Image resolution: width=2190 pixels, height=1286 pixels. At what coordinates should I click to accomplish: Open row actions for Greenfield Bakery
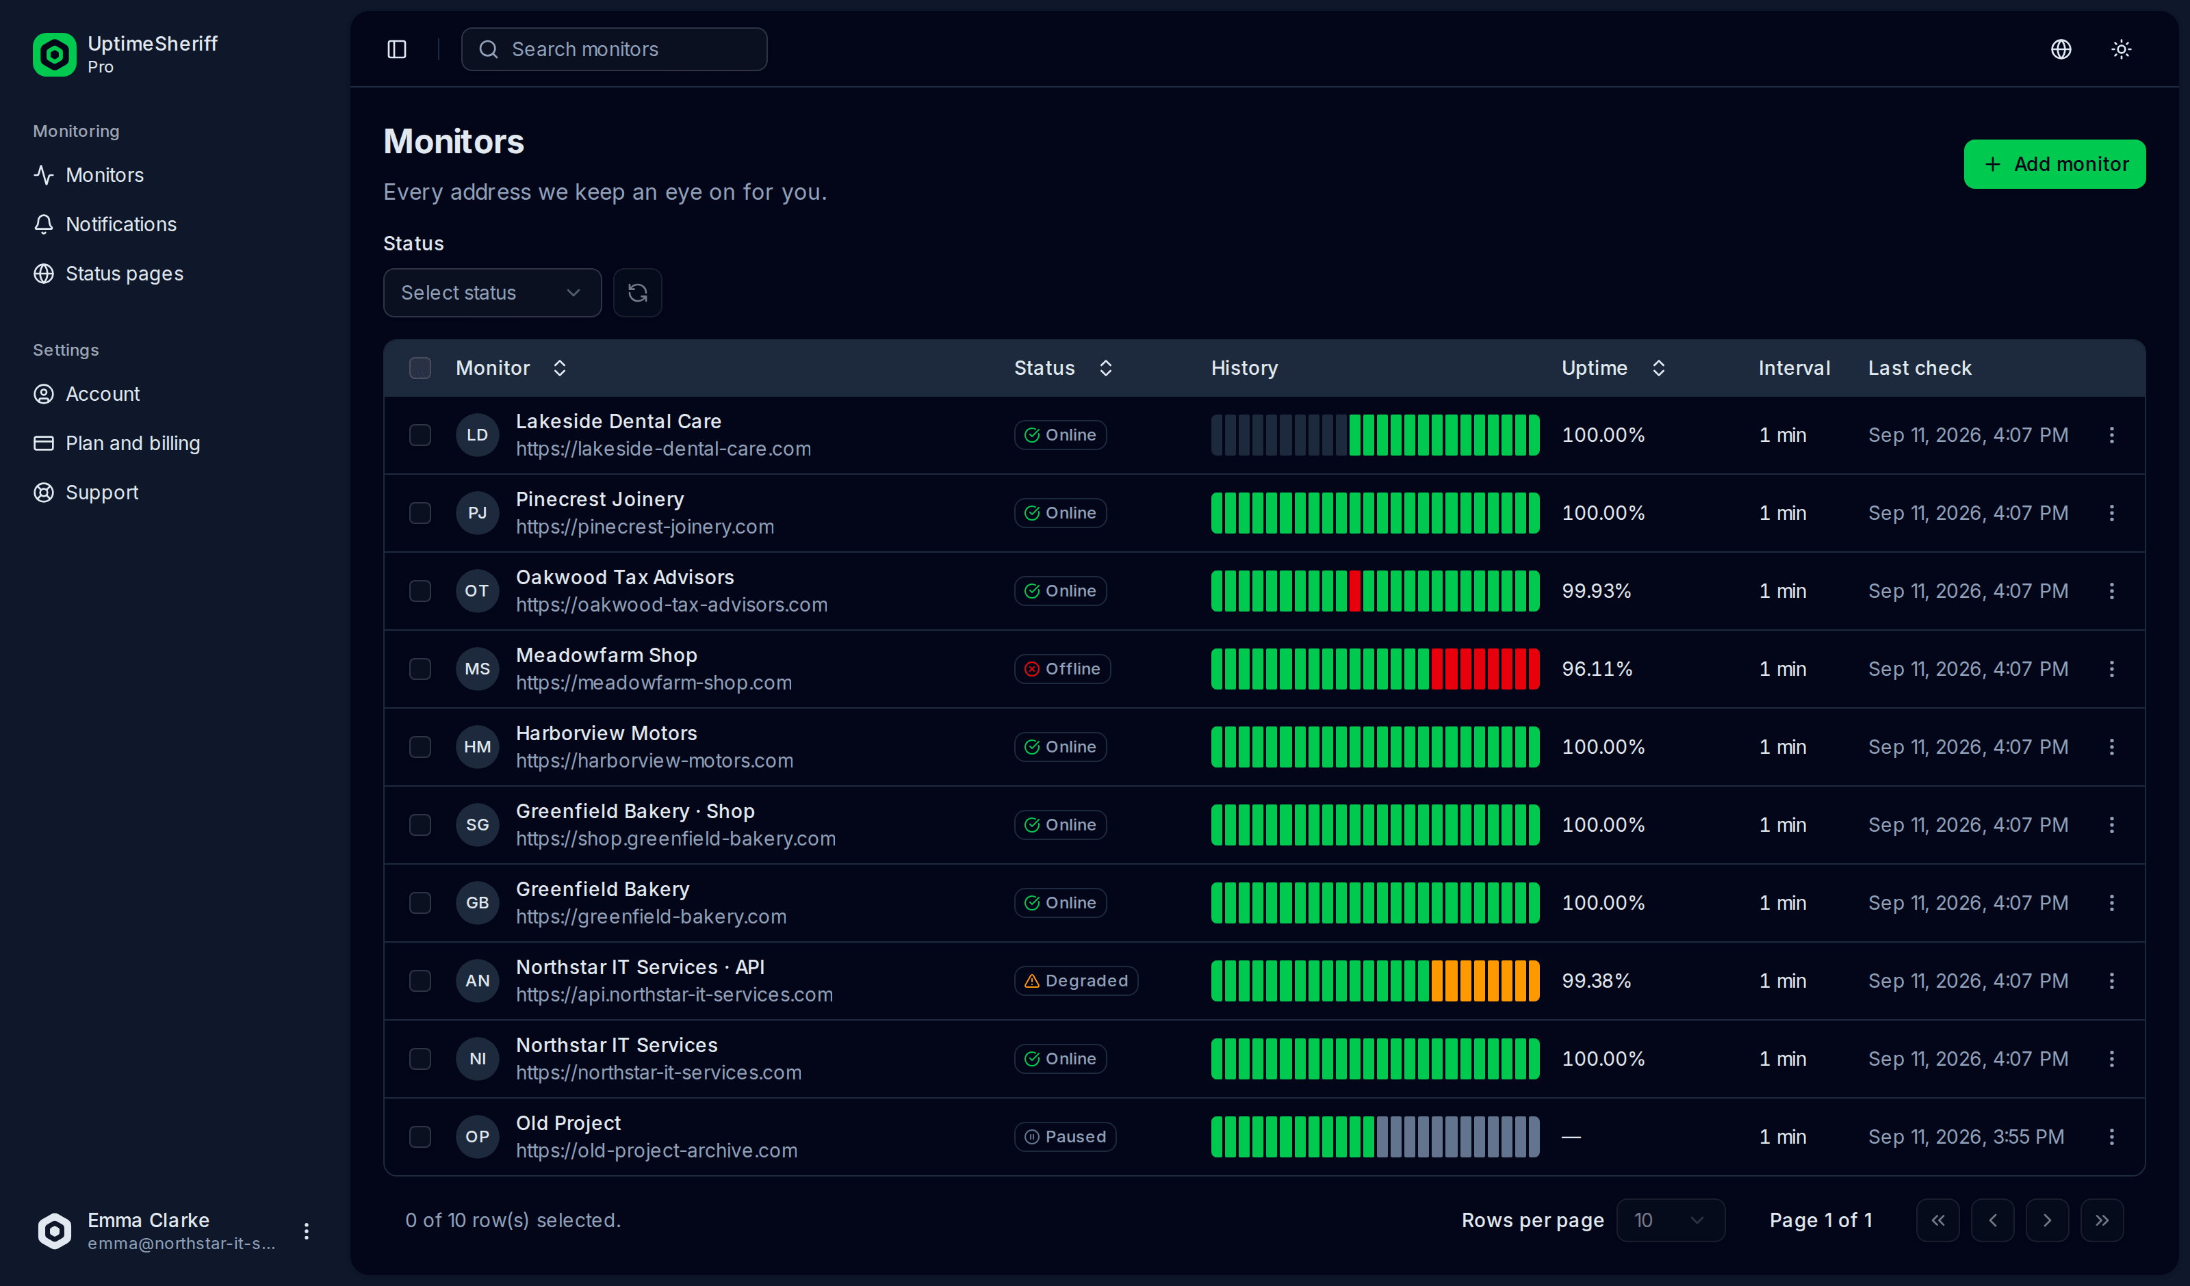pos(2112,903)
